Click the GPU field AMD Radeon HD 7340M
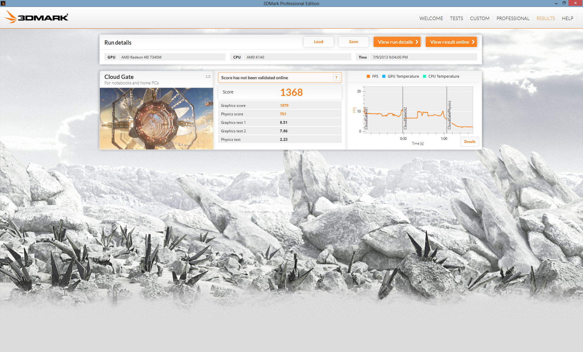The width and height of the screenshot is (583, 352). pyautogui.click(x=172, y=57)
